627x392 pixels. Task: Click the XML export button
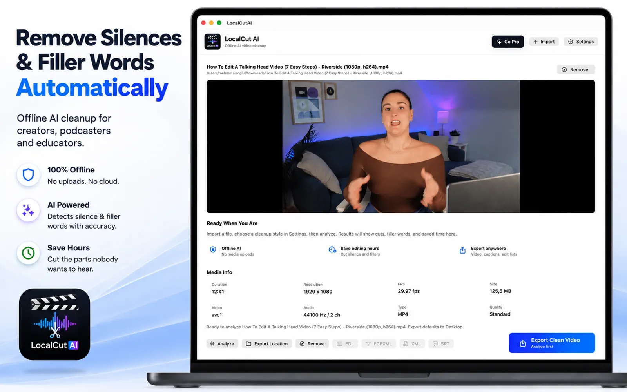pyautogui.click(x=412, y=344)
